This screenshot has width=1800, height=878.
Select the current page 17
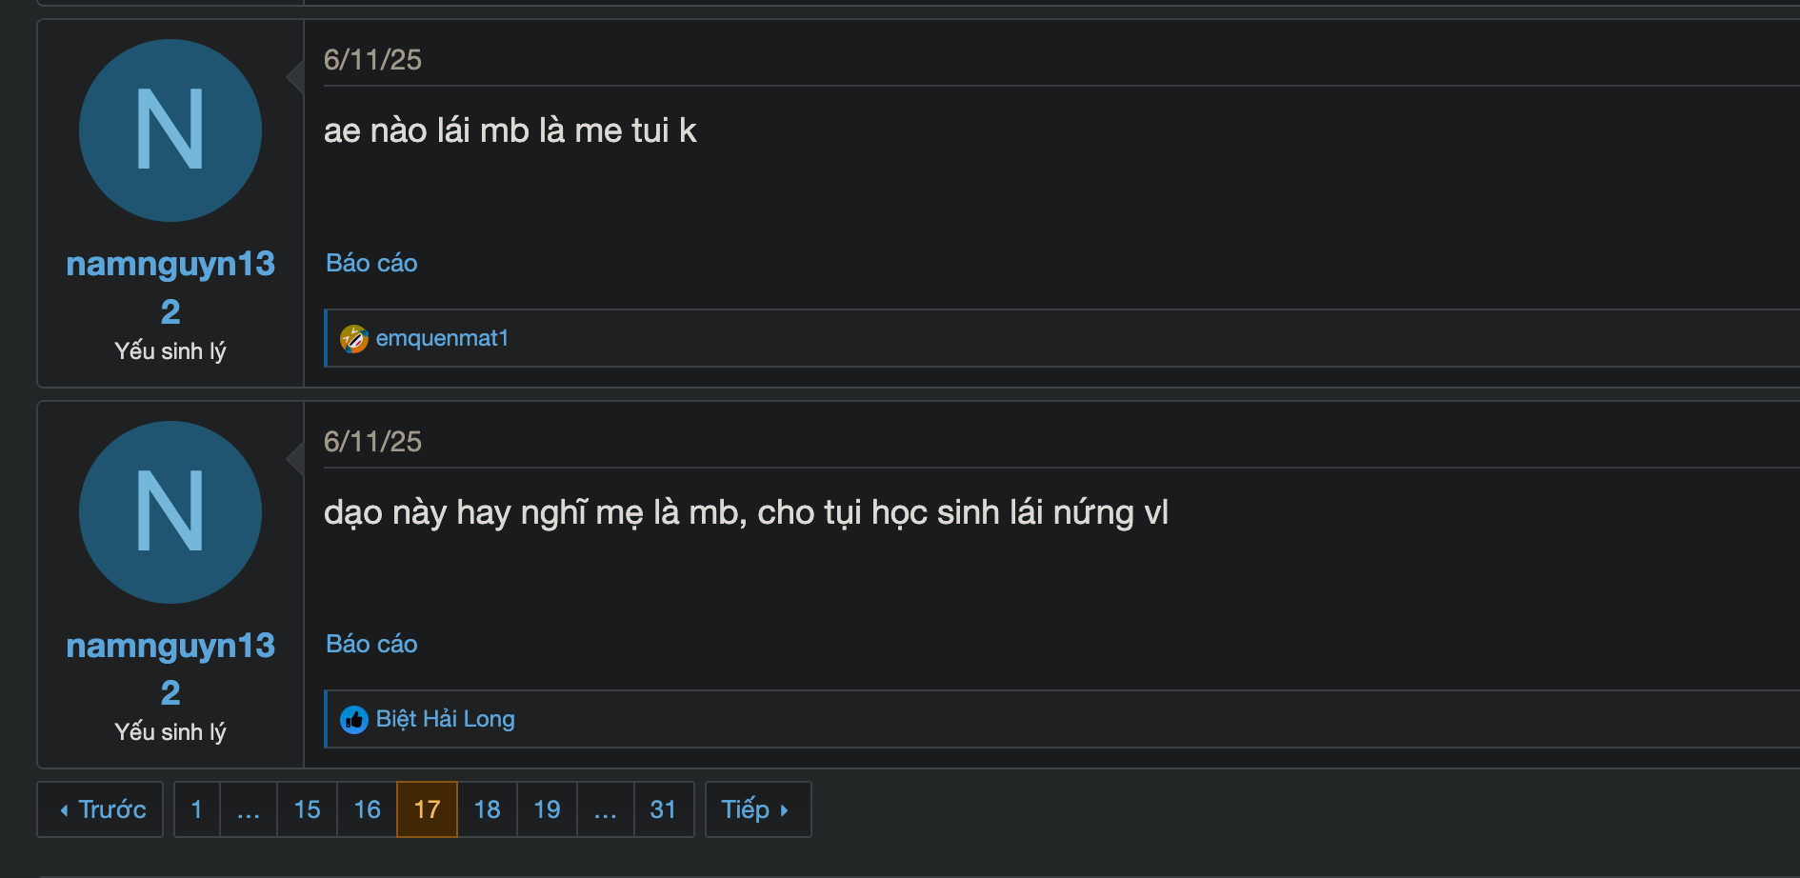coord(427,808)
